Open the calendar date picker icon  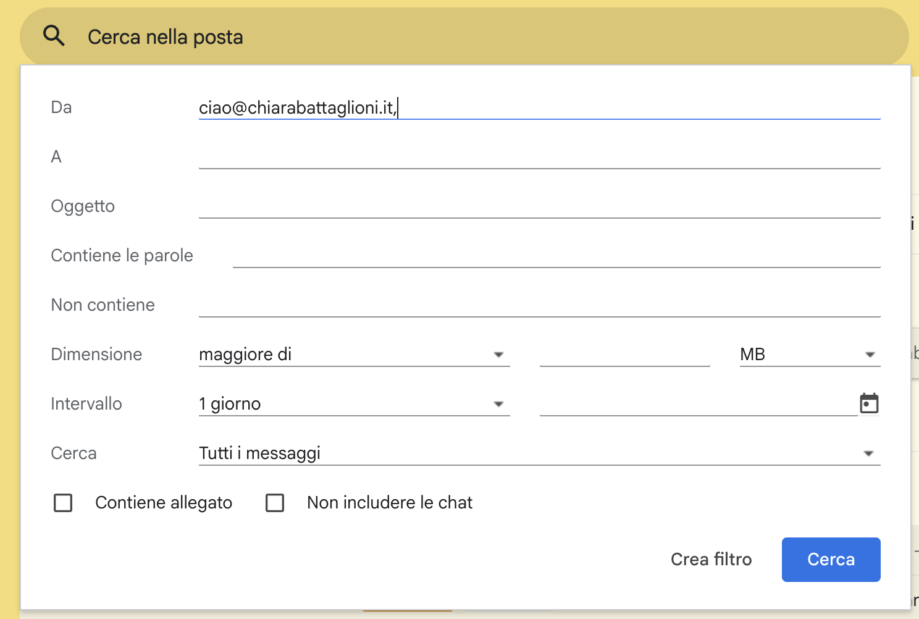tap(869, 403)
